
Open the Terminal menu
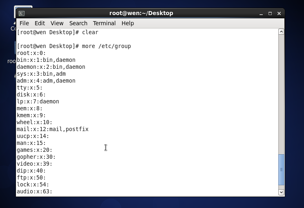point(104,23)
